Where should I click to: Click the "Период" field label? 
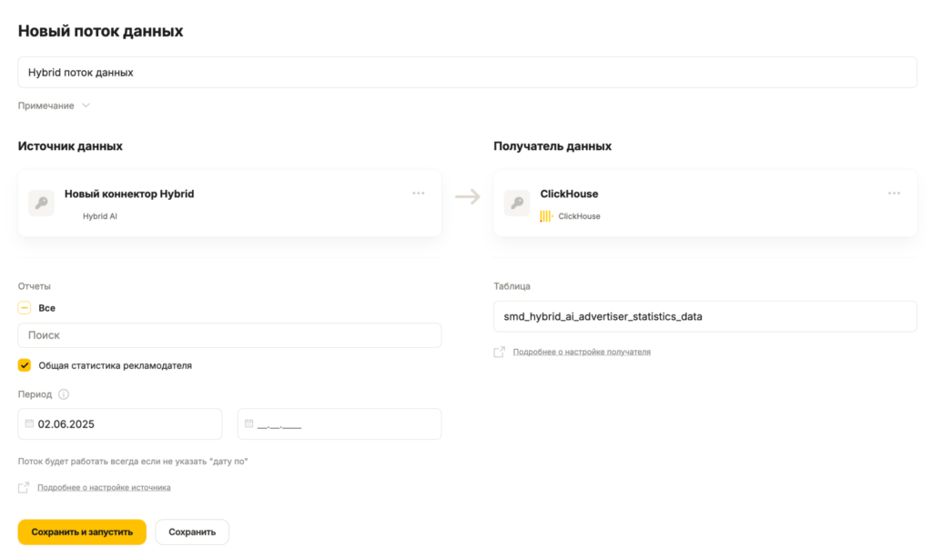click(x=35, y=394)
